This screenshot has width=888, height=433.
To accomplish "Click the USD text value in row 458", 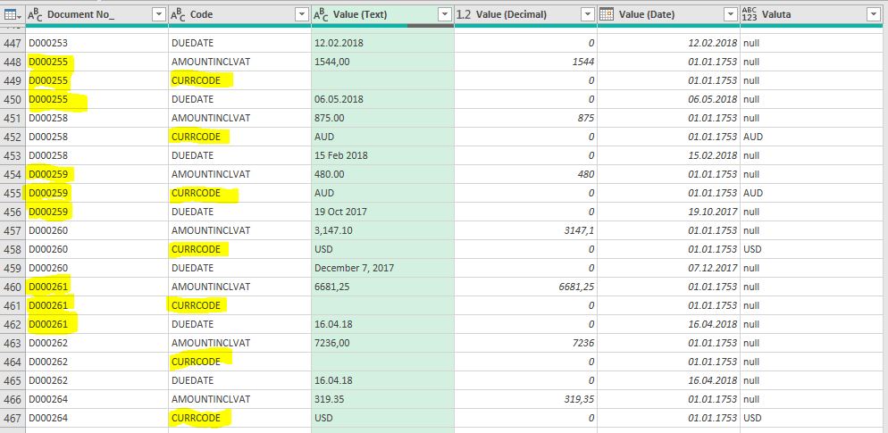I will coord(383,249).
